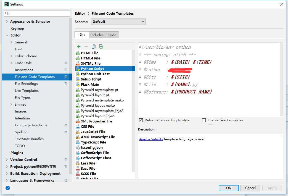Click the CoffeeScript Class file icon

click(78, 158)
